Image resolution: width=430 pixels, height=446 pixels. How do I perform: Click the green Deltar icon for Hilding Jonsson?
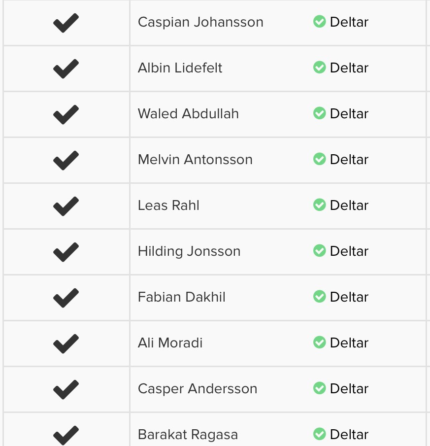pyautogui.click(x=320, y=251)
